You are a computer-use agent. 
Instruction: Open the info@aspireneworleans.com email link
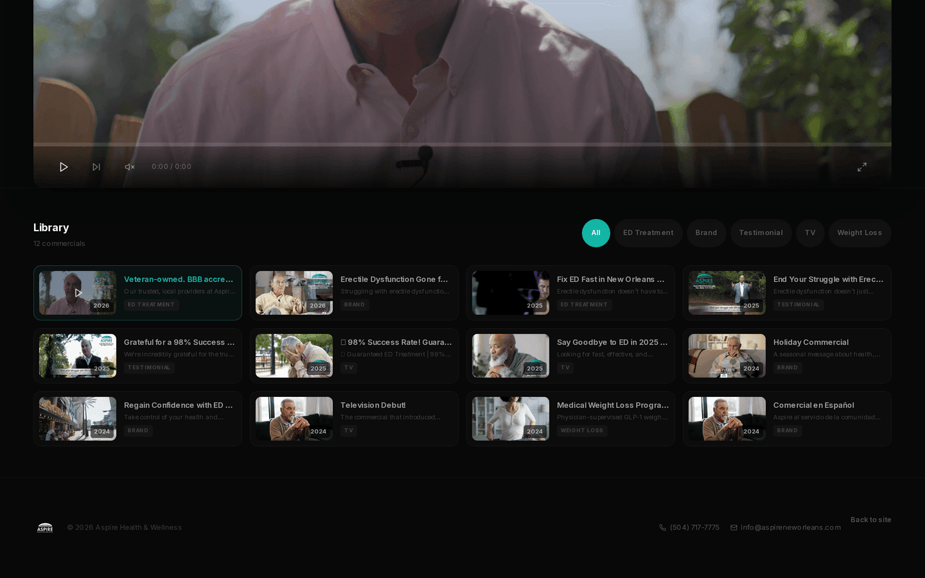[x=791, y=527]
